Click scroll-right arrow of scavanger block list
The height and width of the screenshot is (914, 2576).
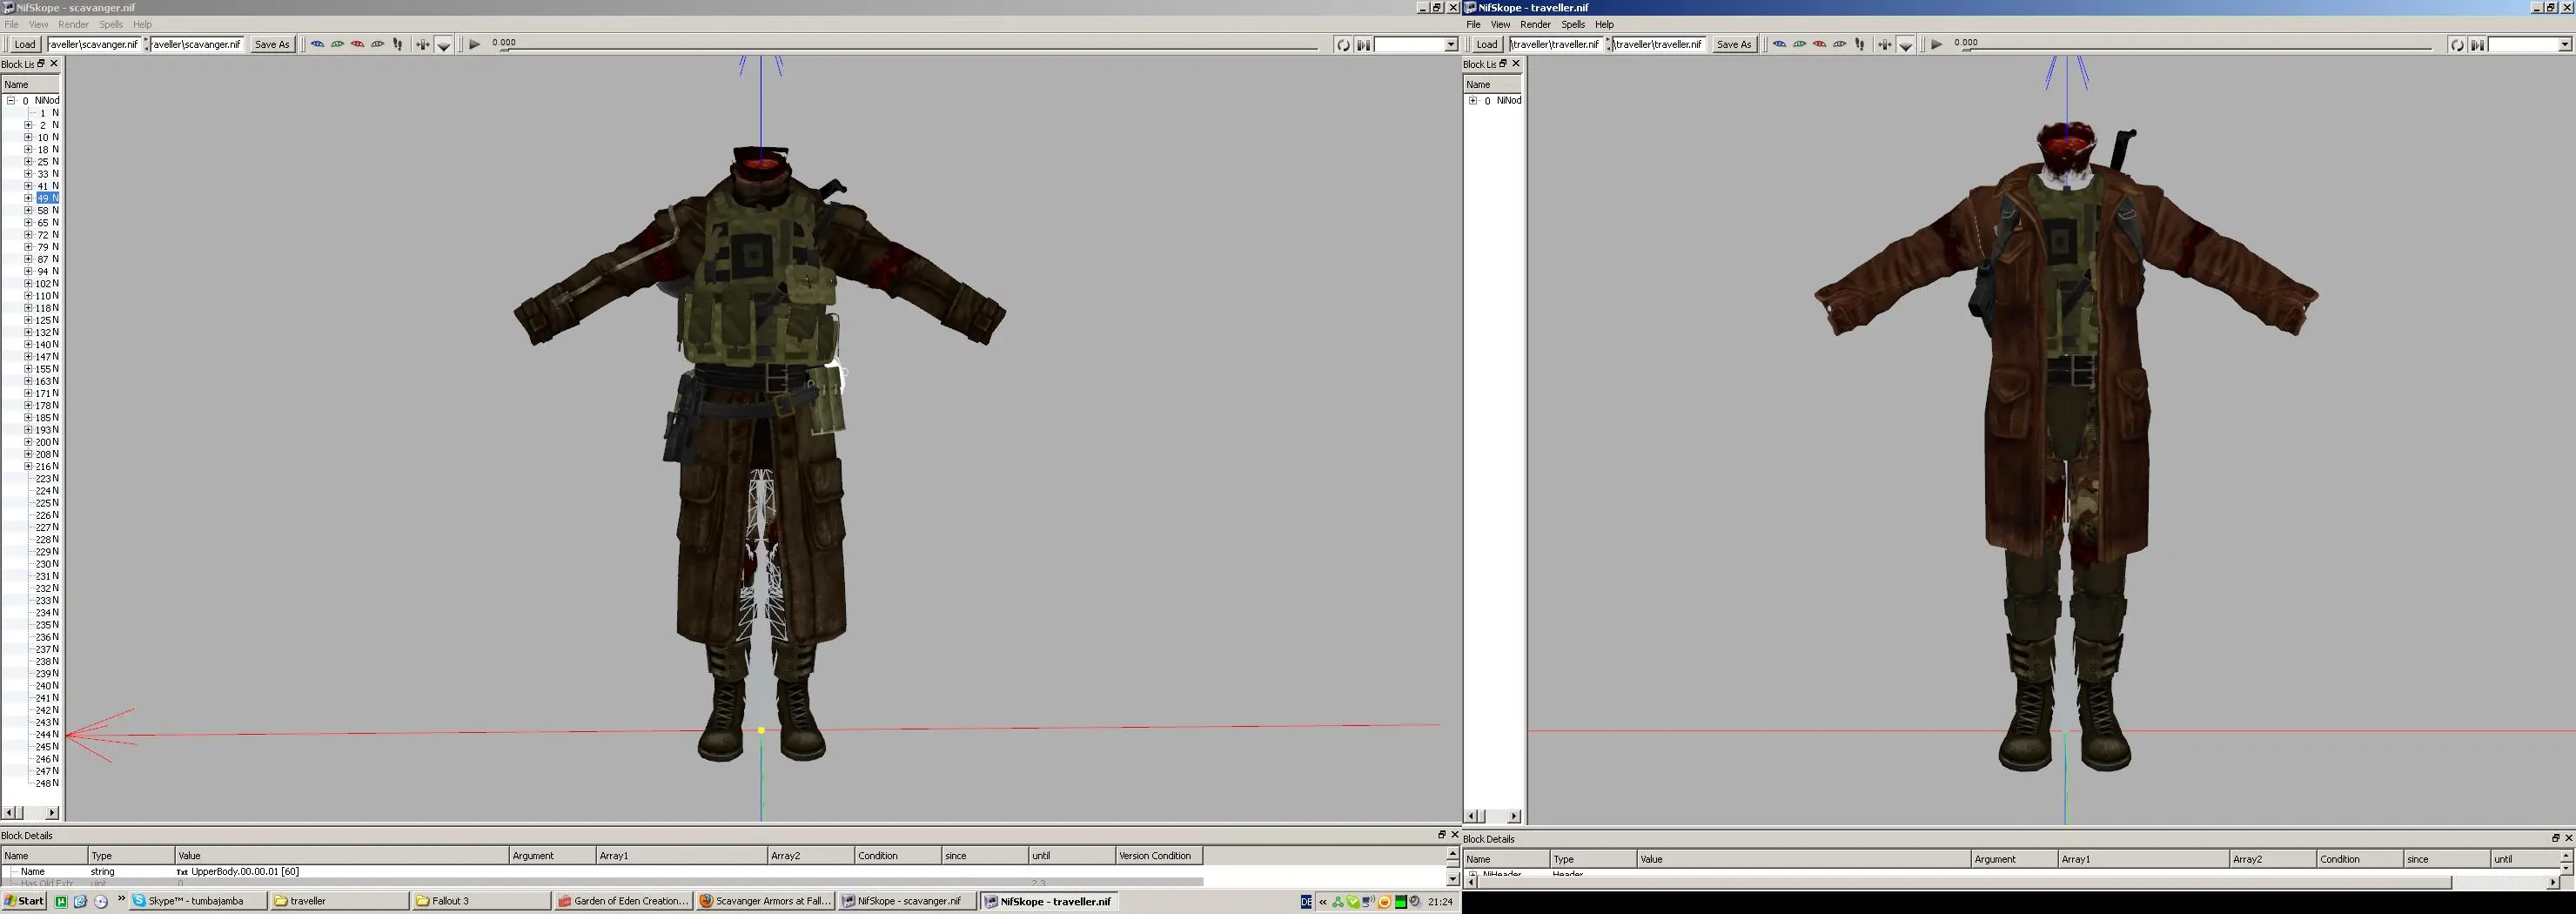coord(52,812)
